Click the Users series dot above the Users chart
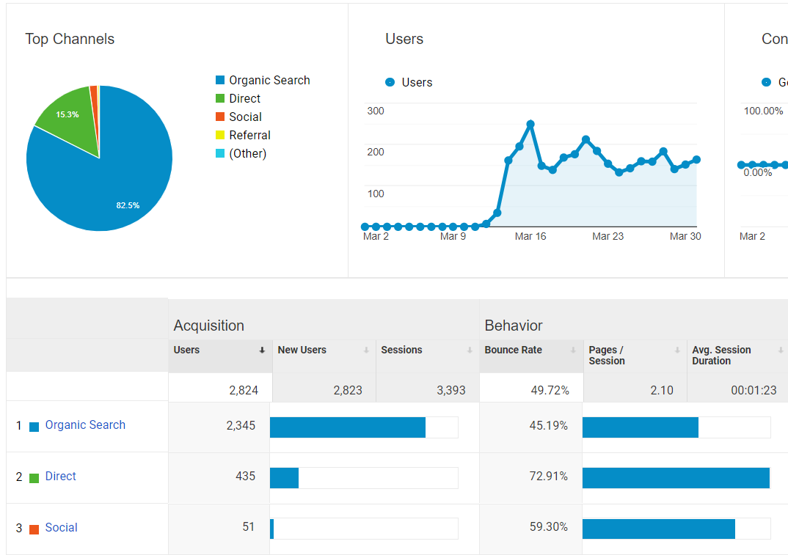The height and width of the screenshot is (555, 788). click(x=390, y=82)
